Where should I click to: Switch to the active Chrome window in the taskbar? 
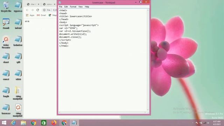coord(64,123)
